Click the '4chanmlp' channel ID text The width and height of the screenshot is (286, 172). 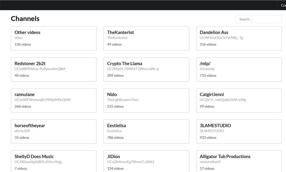pos(207,69)
